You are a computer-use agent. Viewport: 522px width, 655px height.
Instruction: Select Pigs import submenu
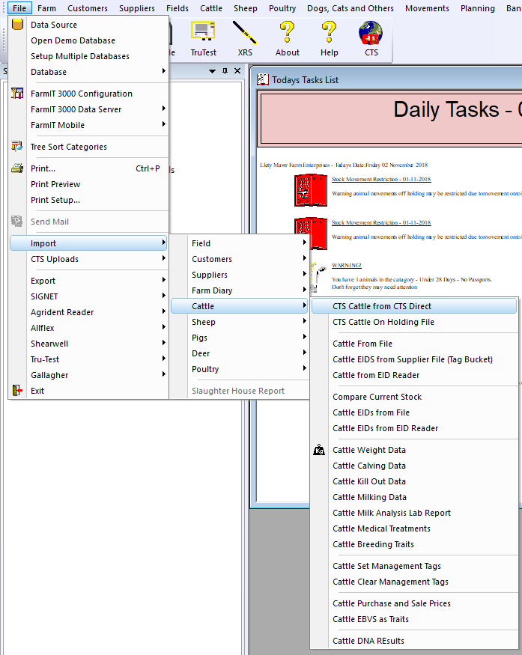click(239, 338)
